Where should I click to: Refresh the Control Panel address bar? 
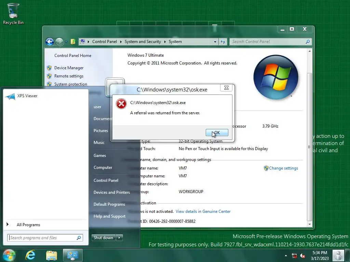[x=223, y=42]
